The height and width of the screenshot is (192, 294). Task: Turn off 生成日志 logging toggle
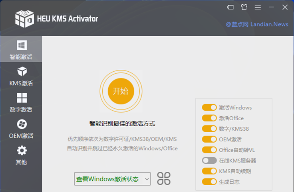pyautogui.click(x=209, y=182)
